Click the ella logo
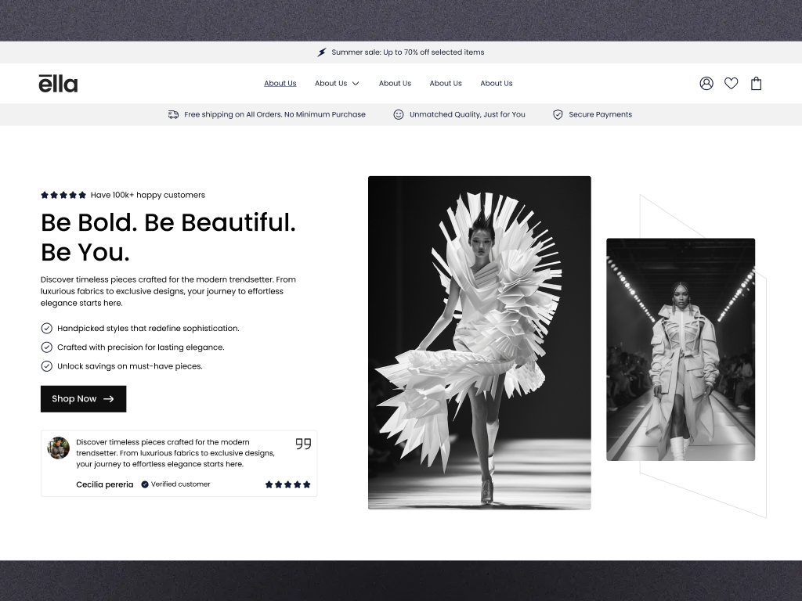Screen dimensions: 802x601 click(x=58, y=83)
